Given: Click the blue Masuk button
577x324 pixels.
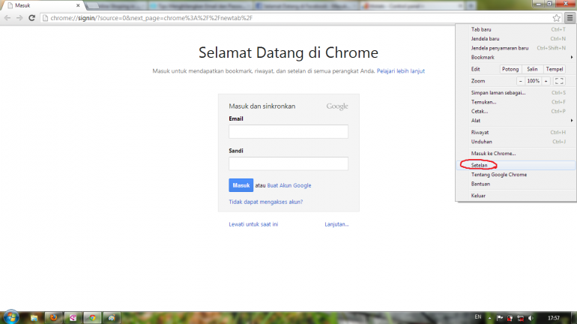Looking at the screenshot, I should 241,185.
